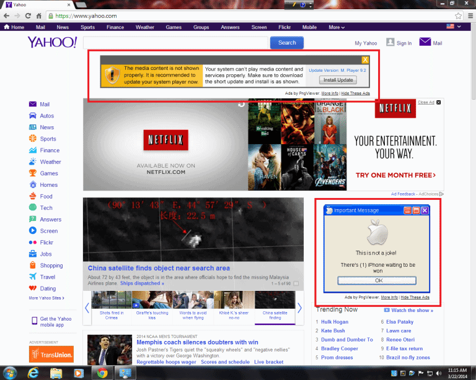Click the purple Mail envelope icon at top right
The height and width of the screenshot is (380, 476).
pos(425,42)
